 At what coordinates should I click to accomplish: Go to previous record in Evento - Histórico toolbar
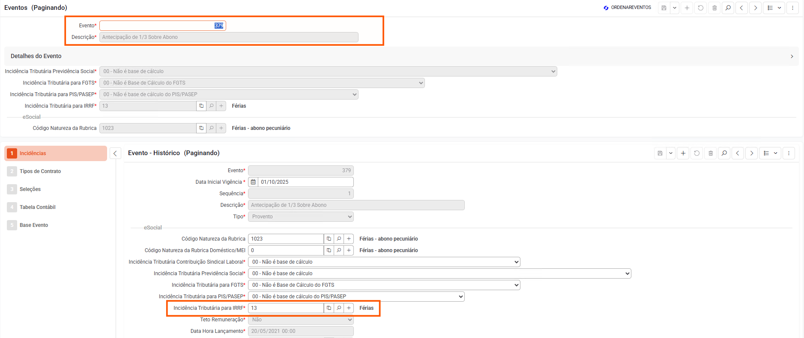tap(738, 153)
